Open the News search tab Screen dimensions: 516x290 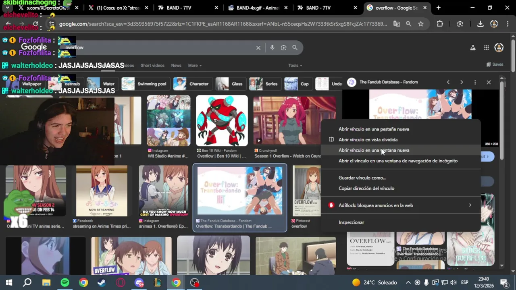coord(176,65)
